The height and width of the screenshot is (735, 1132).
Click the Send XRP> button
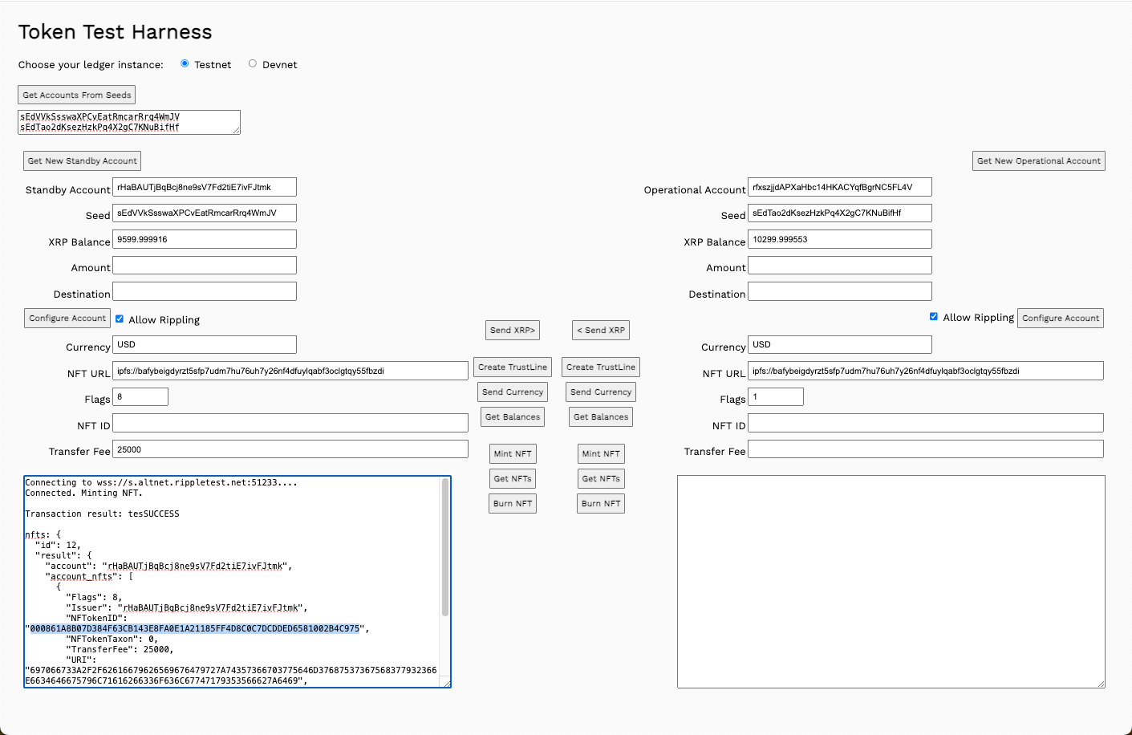pyautogui.click(x=513, y=330)
